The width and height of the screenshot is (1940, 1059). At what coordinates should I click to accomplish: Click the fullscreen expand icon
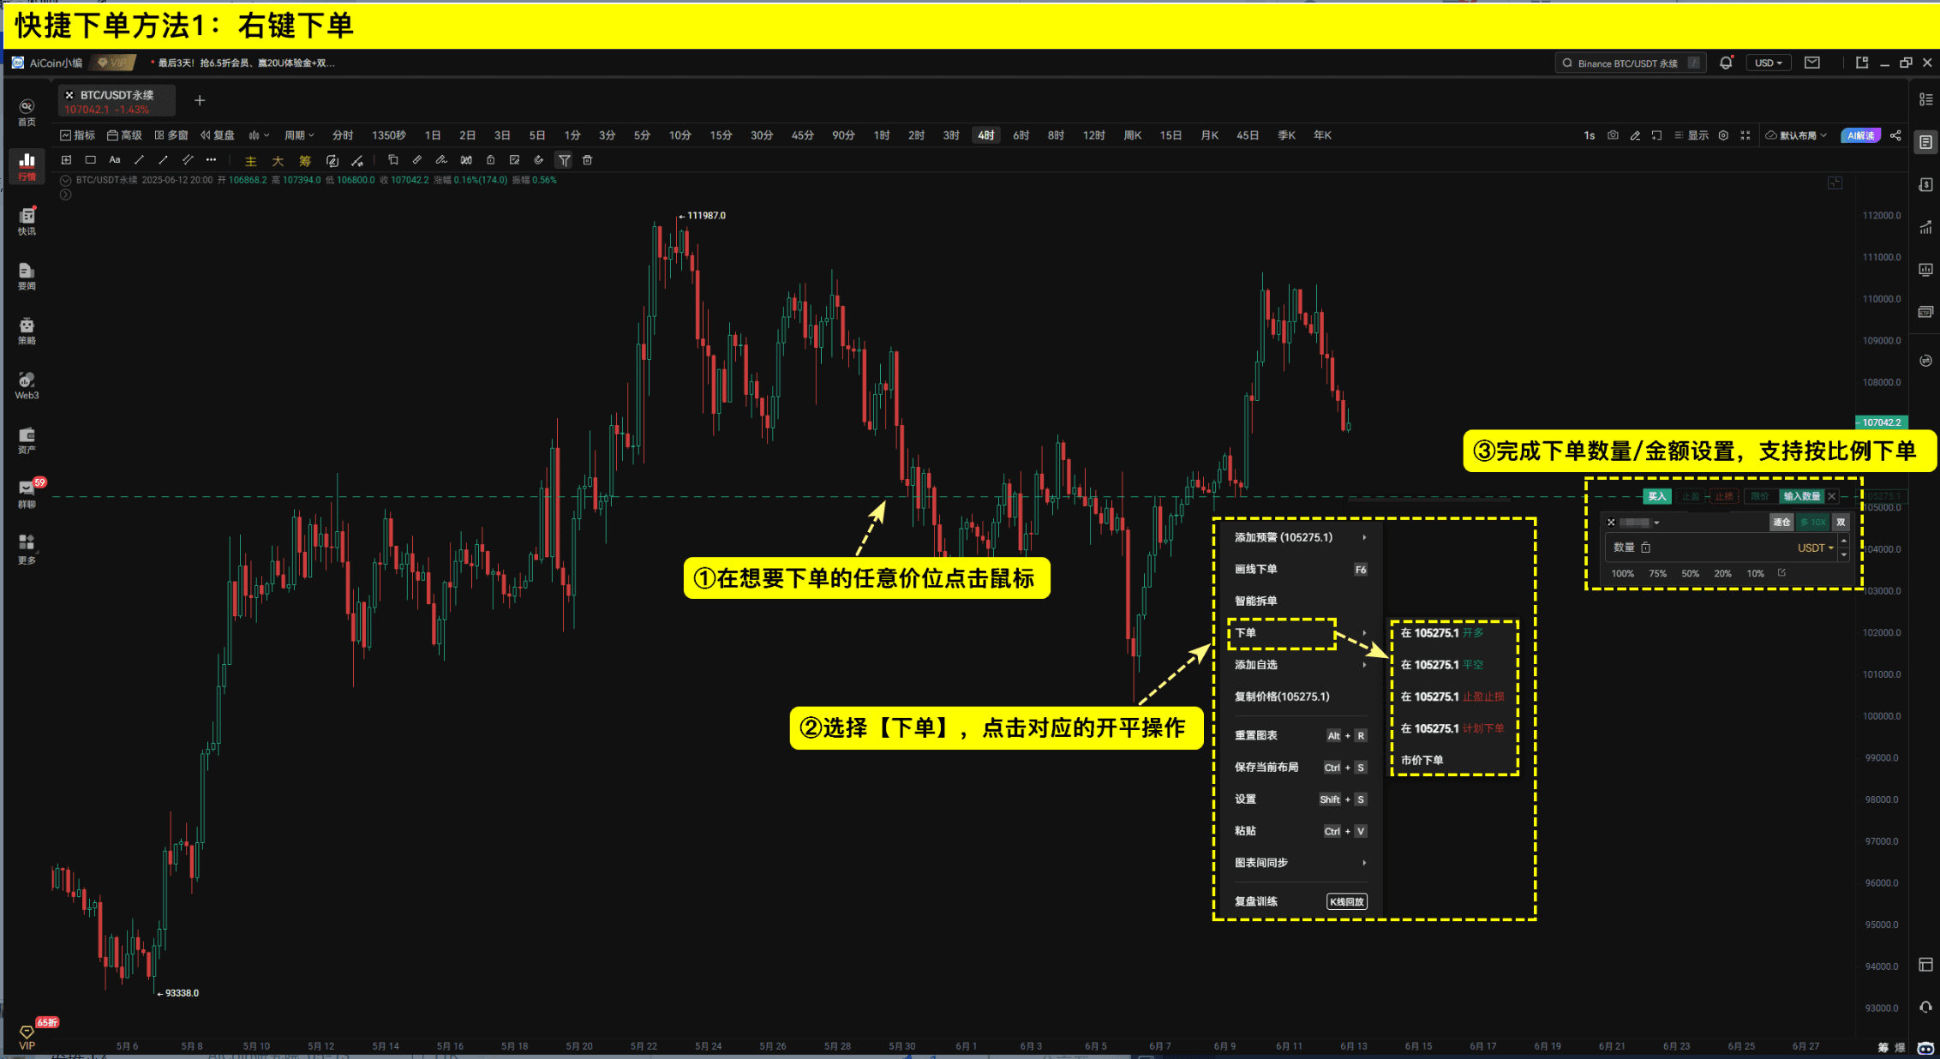[x=1745, y=135]
